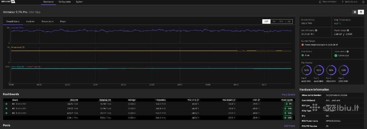This screenshot has height=129, width=367.
Task: Switch to detailed list layout view
Action: (361, 12)
